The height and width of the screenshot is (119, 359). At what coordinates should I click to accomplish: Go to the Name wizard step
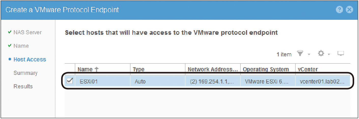[x=21, y=46]
